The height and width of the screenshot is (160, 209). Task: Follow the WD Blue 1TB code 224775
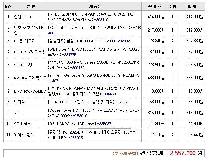[70, 54]
